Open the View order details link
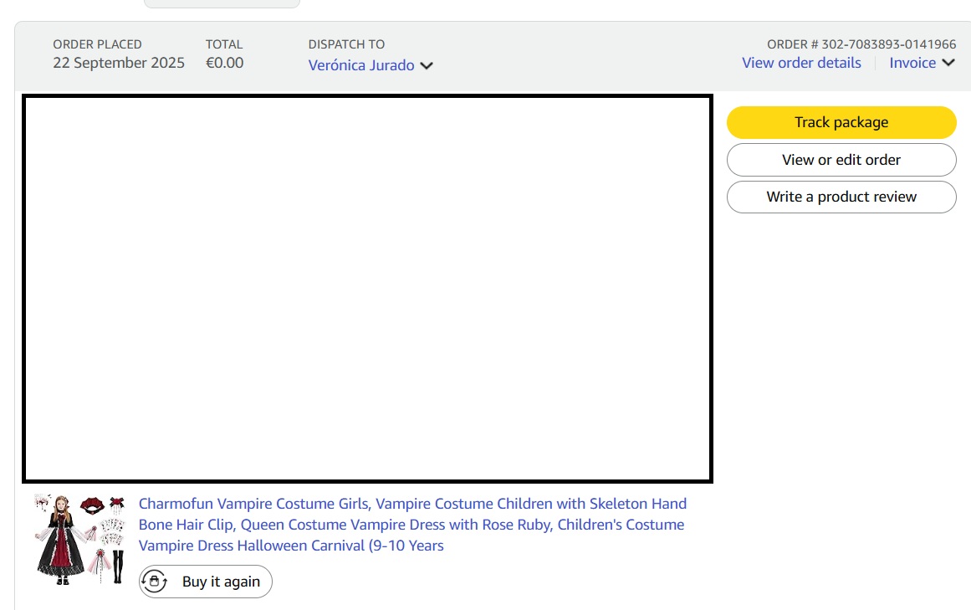The image size is (971, 610). [x=800, y=63]
